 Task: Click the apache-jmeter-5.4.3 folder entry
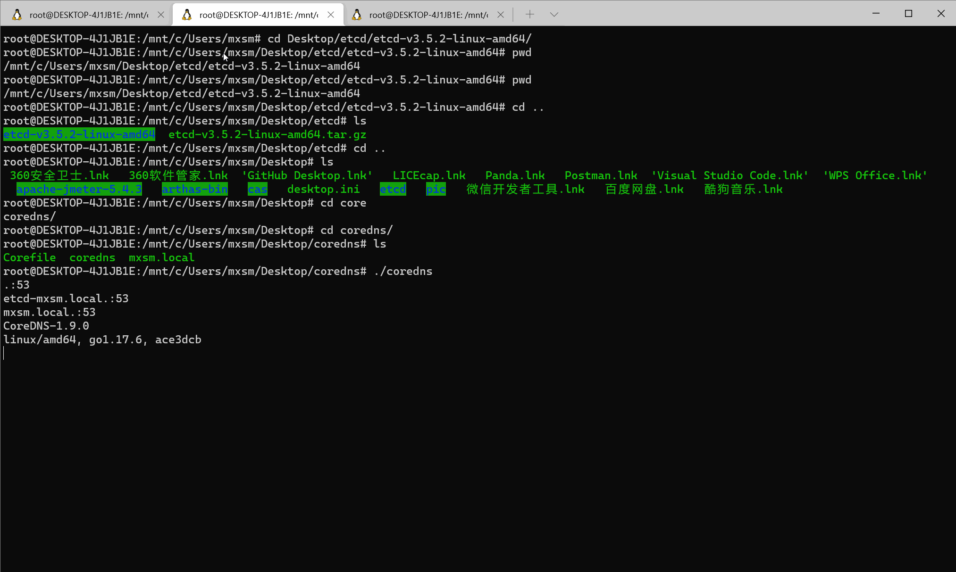(79, 189)
